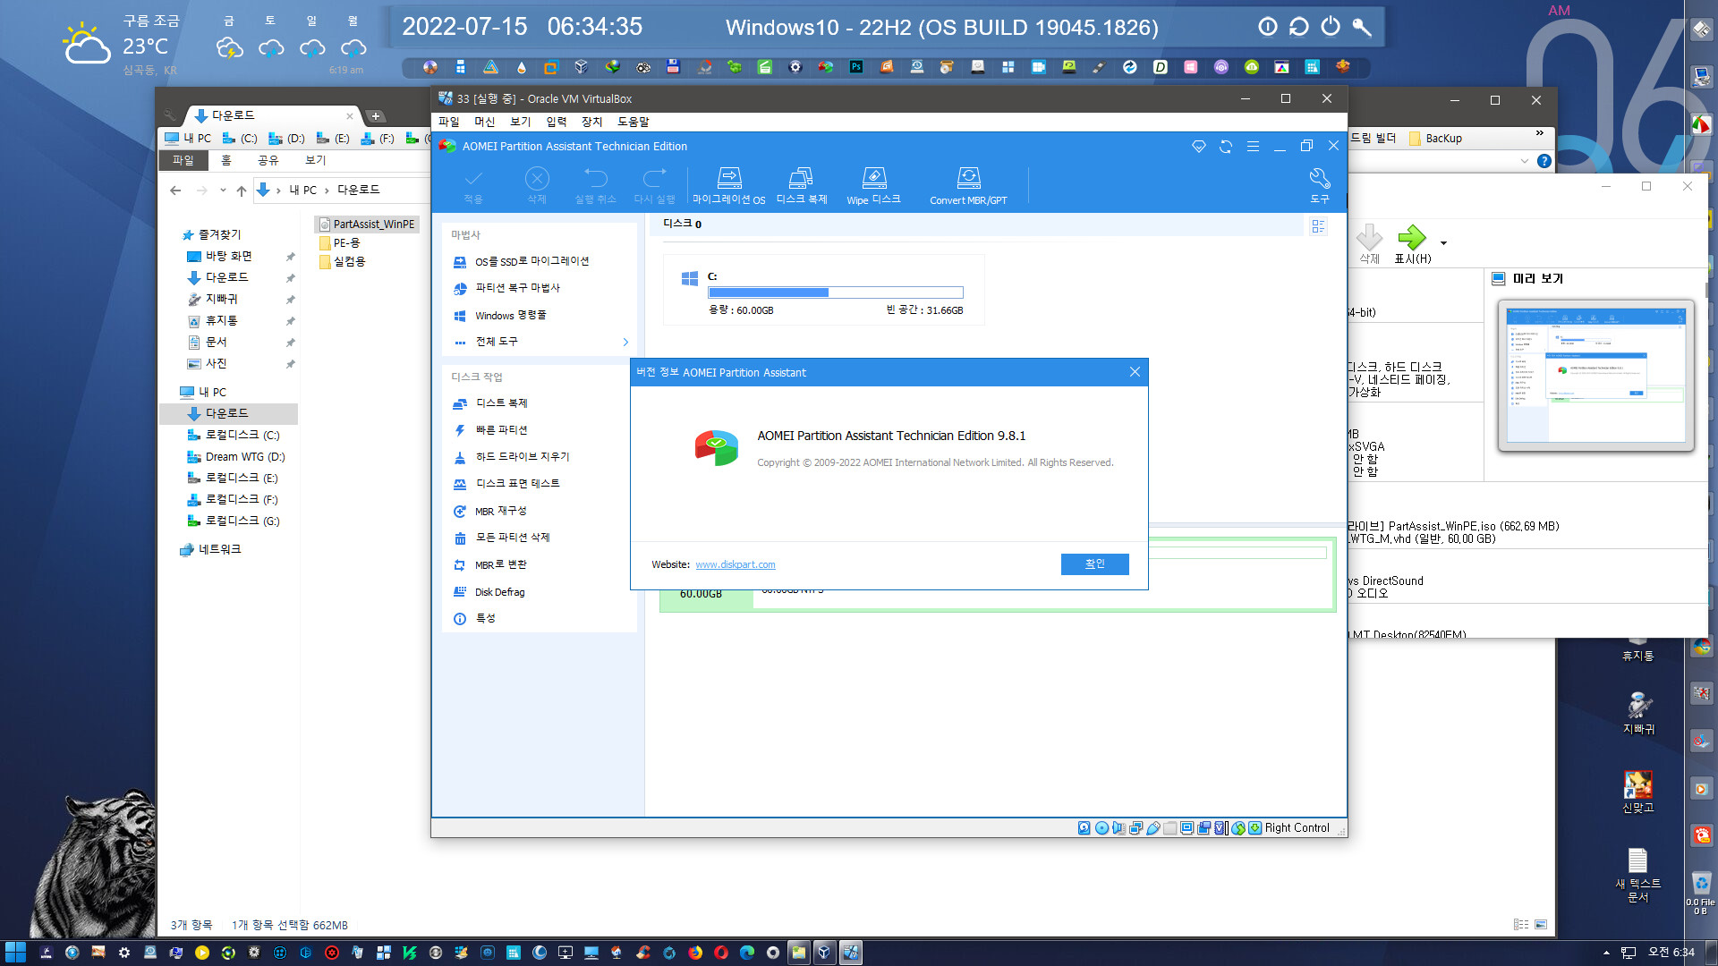Open Windows Start button

[15, 953]
